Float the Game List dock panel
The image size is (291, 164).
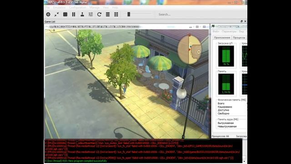[241, 21]
